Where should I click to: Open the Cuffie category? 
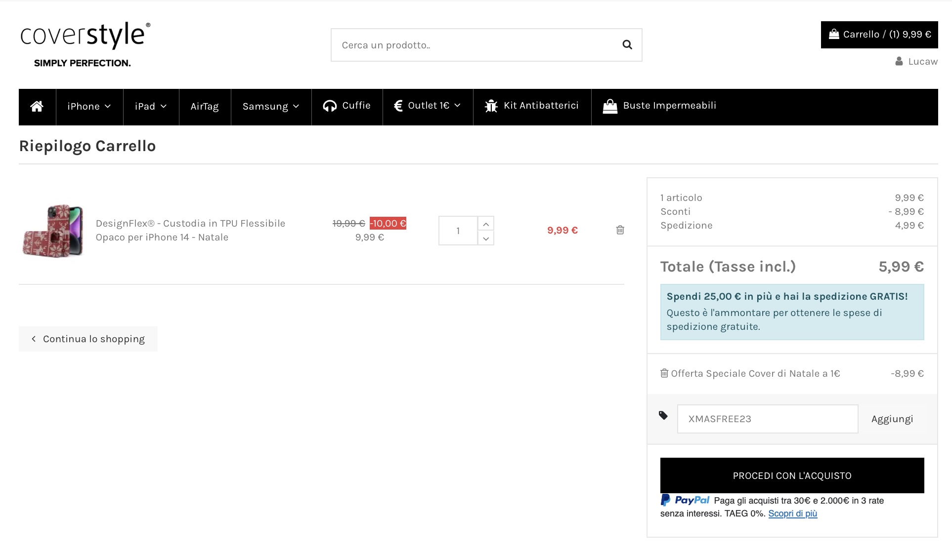(x=347, y=107)
